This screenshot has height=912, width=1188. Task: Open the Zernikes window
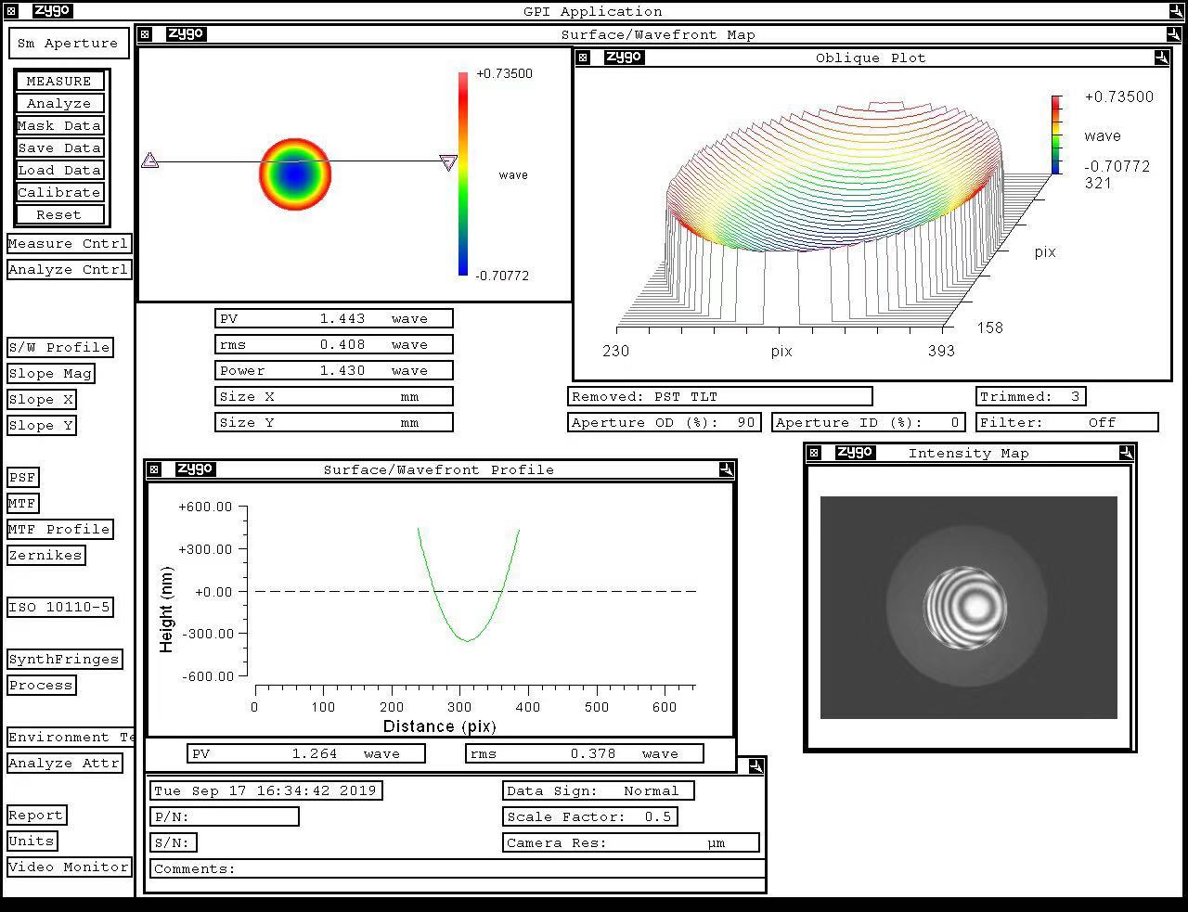tap(45, 556)
